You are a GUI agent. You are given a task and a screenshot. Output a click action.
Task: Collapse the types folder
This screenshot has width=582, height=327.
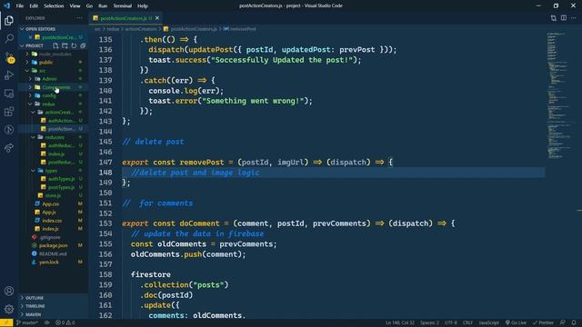tap(33, 171)
